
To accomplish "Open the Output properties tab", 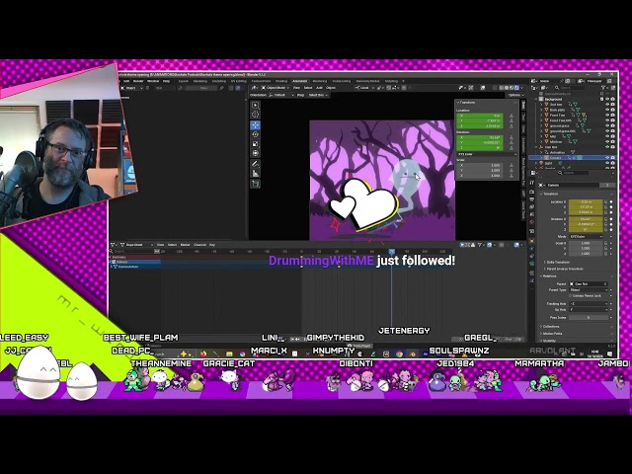I will pyautogui.click(x=532, y=199).
